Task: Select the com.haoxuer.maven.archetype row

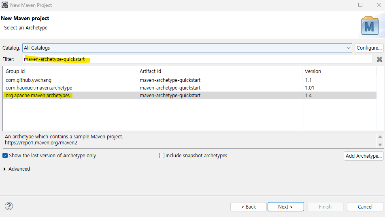Action: [190, 88]
